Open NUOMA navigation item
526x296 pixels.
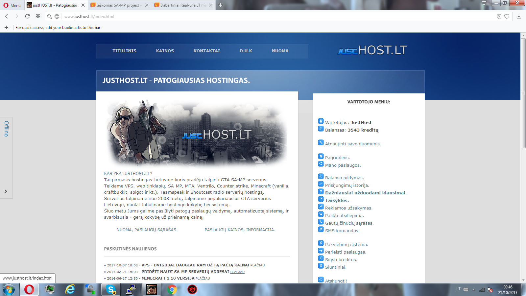[280, 51]
